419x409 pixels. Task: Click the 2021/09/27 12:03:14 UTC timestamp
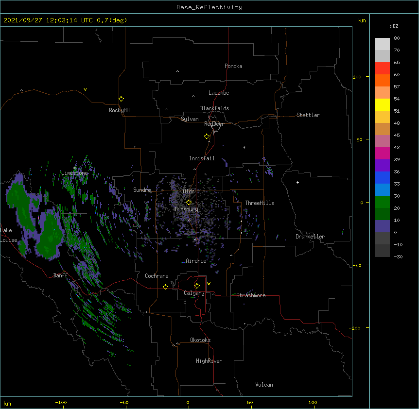coord(48,20)
